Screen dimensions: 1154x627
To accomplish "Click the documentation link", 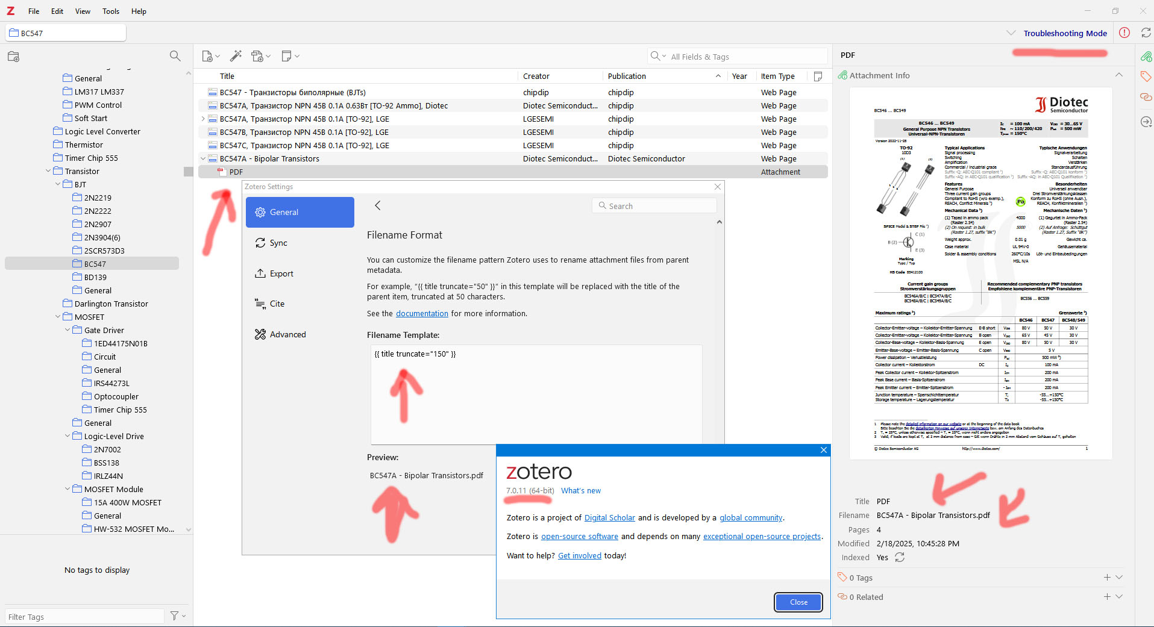I will 422,313.
